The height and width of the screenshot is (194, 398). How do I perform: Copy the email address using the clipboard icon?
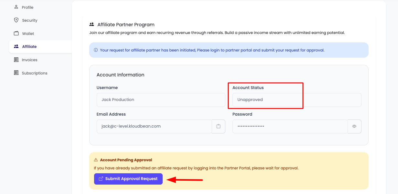[x=219, y=126]
